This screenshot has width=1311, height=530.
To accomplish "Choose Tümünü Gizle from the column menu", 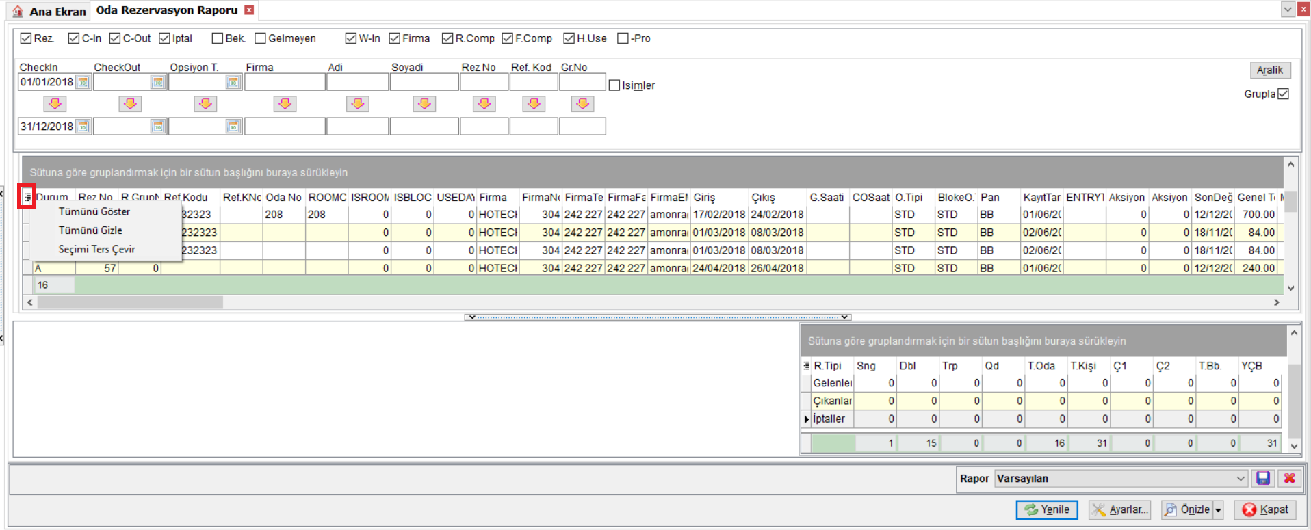I will [90, 230].
